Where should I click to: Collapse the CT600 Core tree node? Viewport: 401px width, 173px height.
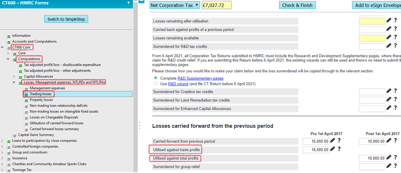click(x=3, y=47)
